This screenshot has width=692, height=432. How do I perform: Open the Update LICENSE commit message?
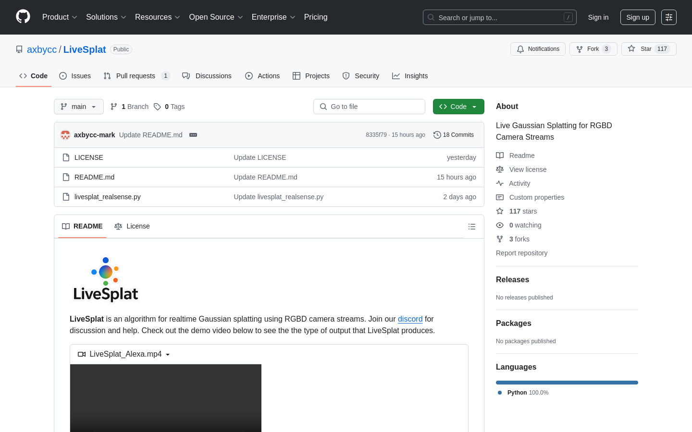260,157
